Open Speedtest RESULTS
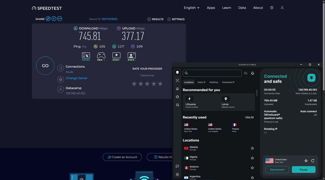 point(156,19)
